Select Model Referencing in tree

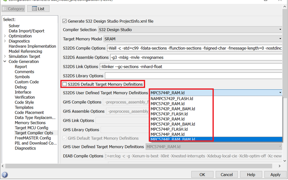(x=25, y=51)
